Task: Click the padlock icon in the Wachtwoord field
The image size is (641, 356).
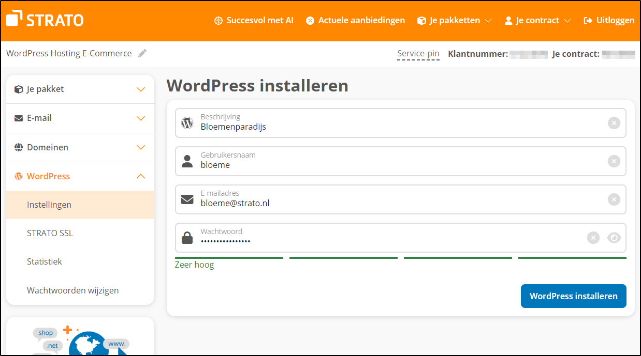Action: point(187,237)
